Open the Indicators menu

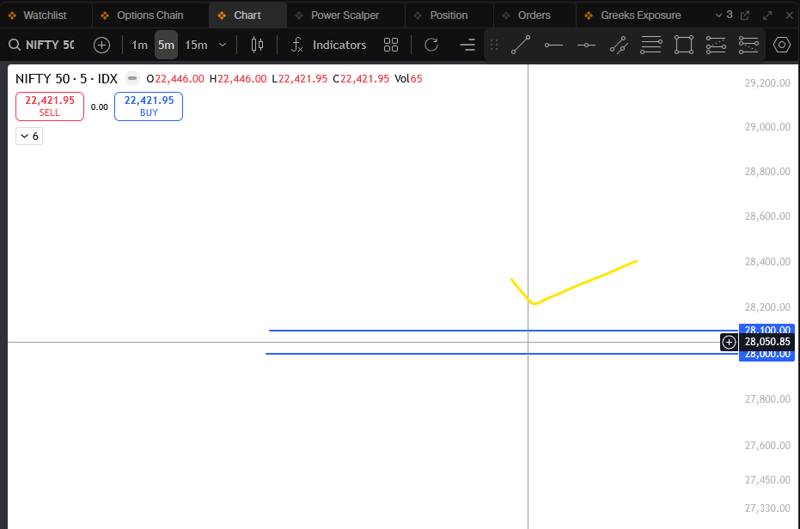328,45
